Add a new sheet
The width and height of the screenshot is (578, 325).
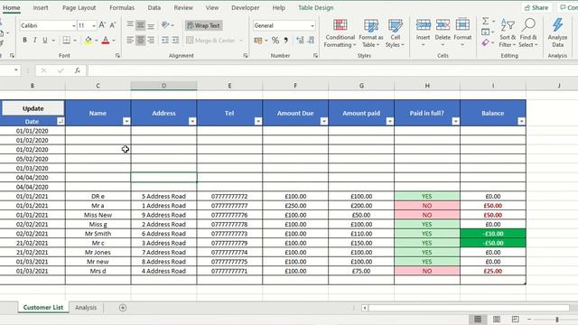(123, 307)
